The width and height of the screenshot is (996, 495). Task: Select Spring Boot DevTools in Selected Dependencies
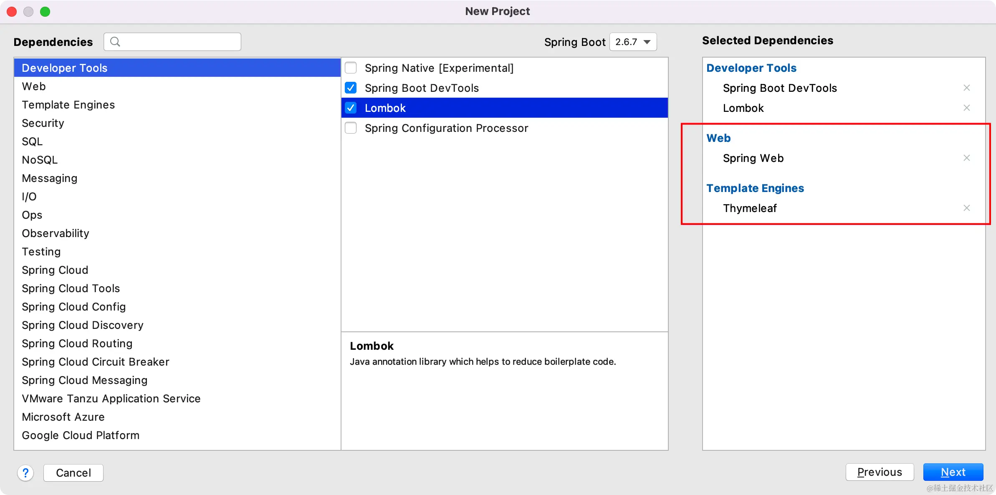[780, 88]
